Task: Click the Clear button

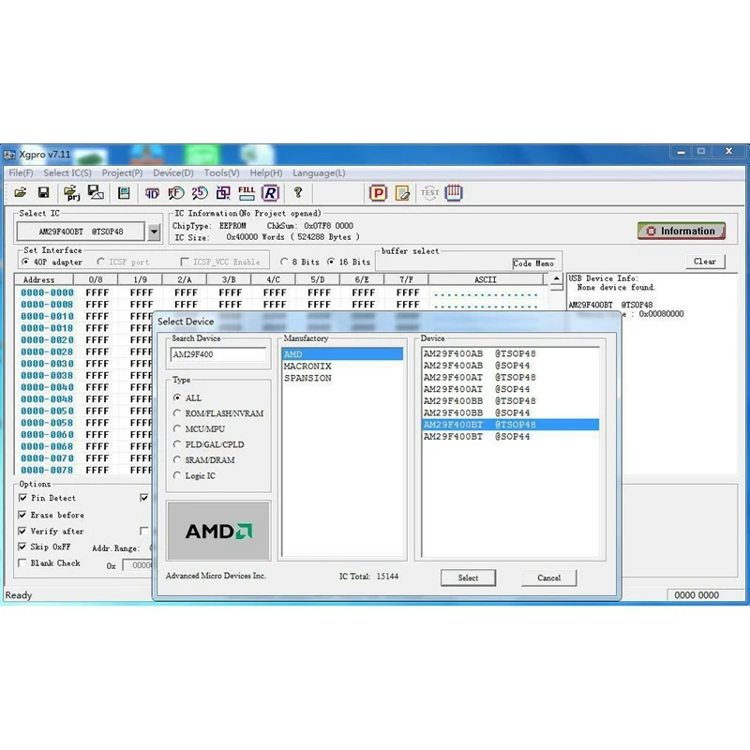Action: 705,262
